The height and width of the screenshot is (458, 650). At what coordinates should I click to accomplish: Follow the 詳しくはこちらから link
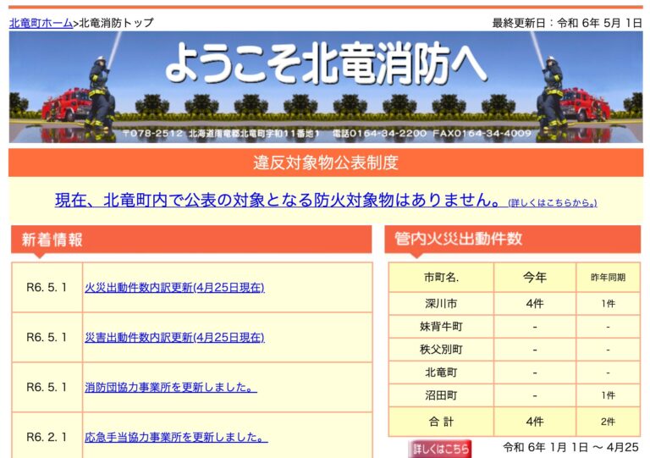click(x=552, y=203)
